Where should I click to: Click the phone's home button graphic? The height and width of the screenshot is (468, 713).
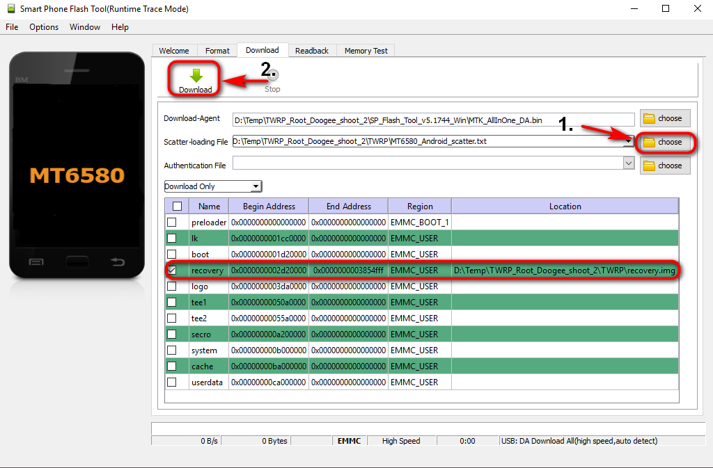[x=77, y=262]
